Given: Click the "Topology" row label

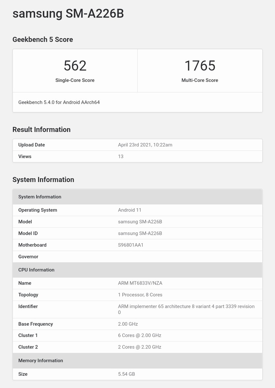Looking at the screenshot, I should 28,295.
